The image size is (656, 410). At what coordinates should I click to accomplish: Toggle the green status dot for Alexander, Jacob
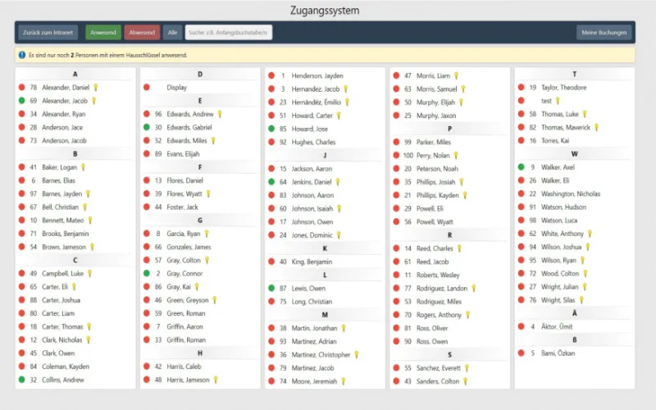tap(21, 101)
